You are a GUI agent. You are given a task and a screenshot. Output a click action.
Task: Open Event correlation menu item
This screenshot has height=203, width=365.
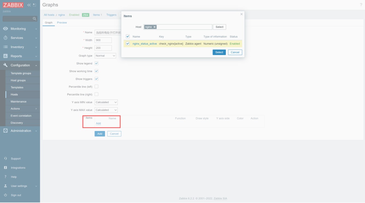[x=21, y=116]
